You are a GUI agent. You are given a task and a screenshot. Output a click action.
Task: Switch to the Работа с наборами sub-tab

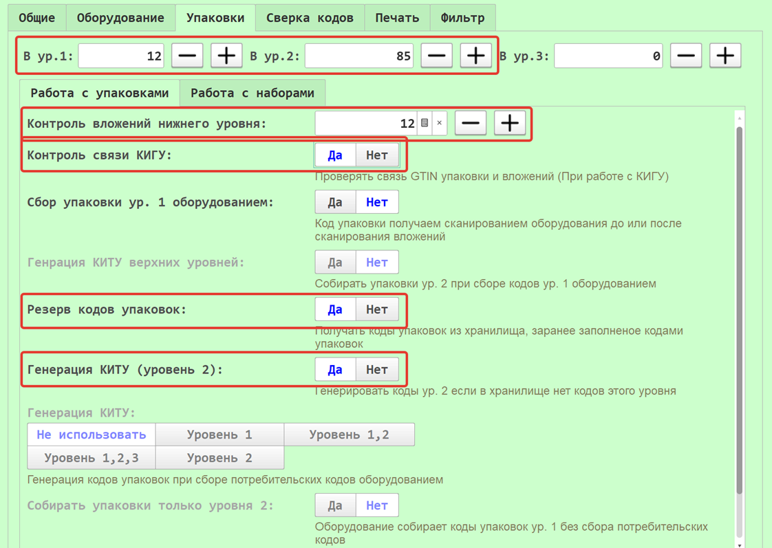click(x=253, y=93)
